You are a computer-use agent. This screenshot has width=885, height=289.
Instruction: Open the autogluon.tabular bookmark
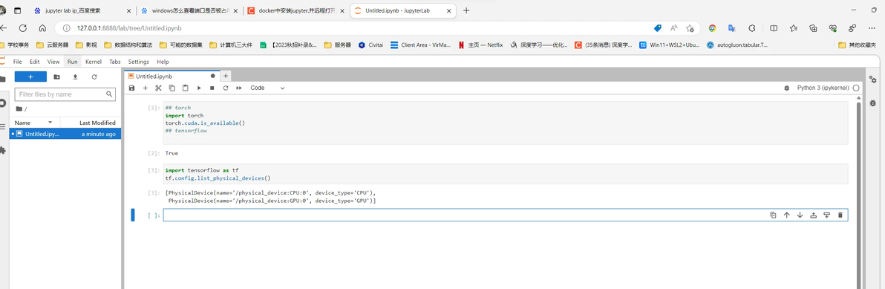pyautogui.click(x=737, y=45)
